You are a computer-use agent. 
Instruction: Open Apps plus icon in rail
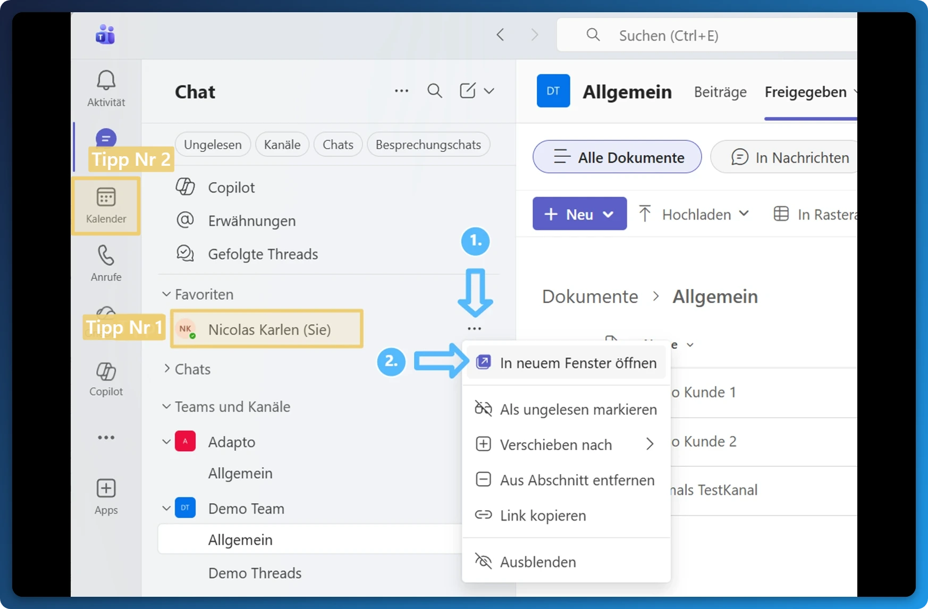[x=106, y=488]
